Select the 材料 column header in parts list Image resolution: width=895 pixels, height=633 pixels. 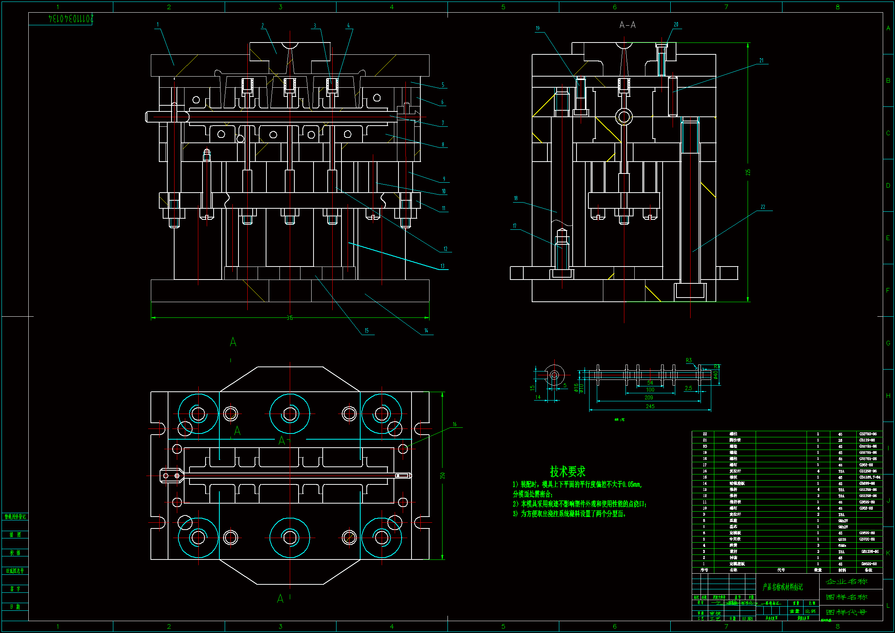click(x=842, y=570)
